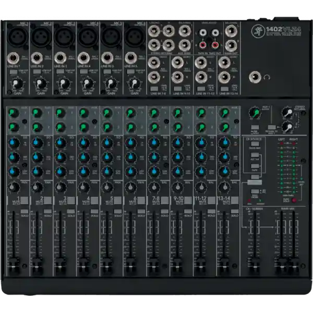Click the channel 3 GAIN knob
Image resolution: width=313 pixels, height=313 pixels.
[x=64, y=83]
